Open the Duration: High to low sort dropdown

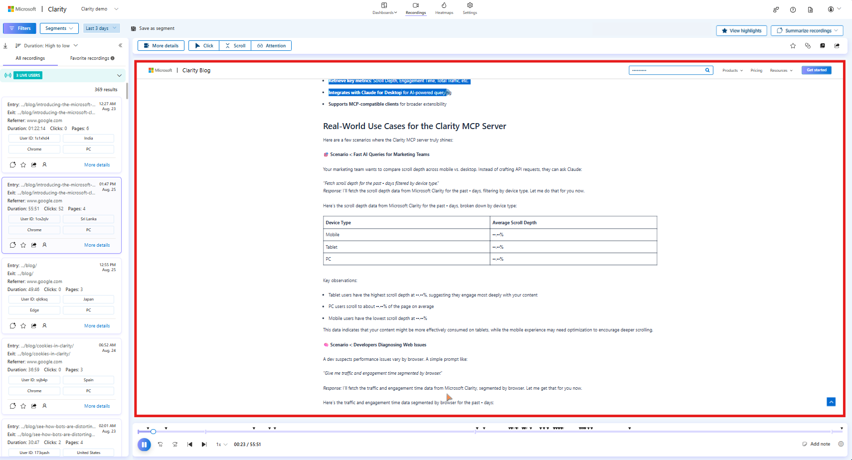[47, 46]
